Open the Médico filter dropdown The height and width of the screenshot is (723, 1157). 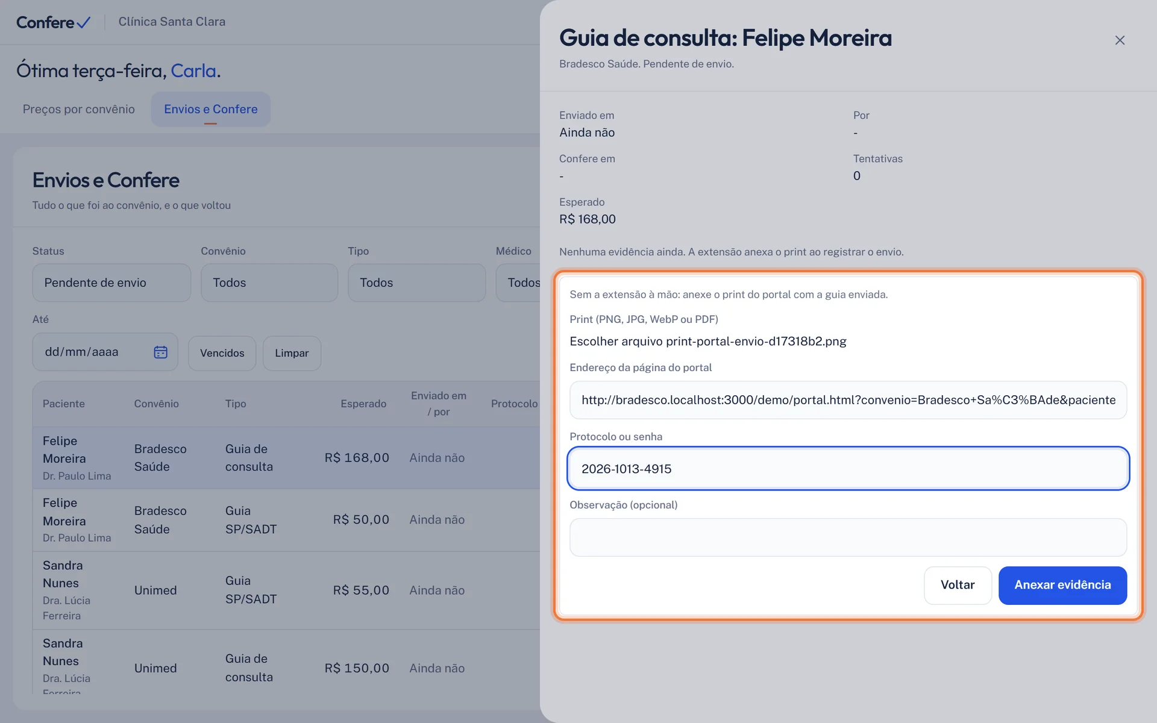(518, 283)
